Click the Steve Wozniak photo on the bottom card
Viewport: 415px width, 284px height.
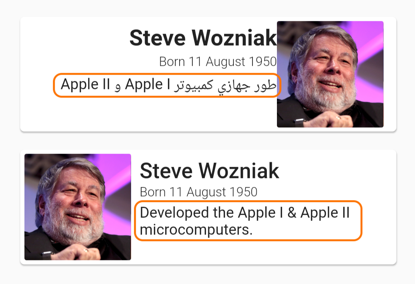(x=78, y=207)
